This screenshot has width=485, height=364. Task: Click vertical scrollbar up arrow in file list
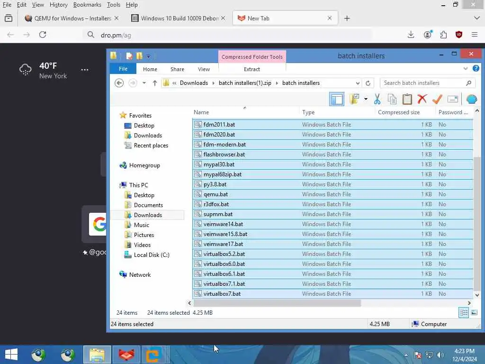pyautogui.click(x=477, y=111)
